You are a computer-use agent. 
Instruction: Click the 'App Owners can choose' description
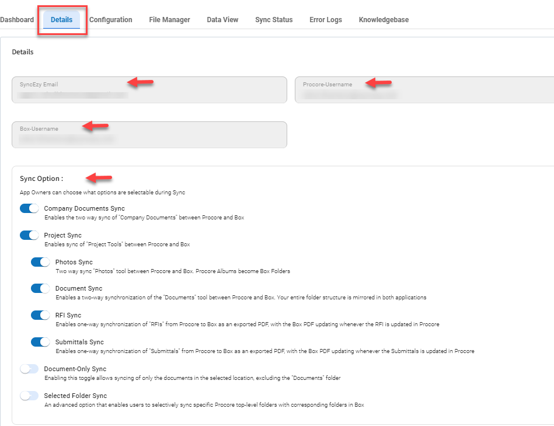(x=103, y=193)
